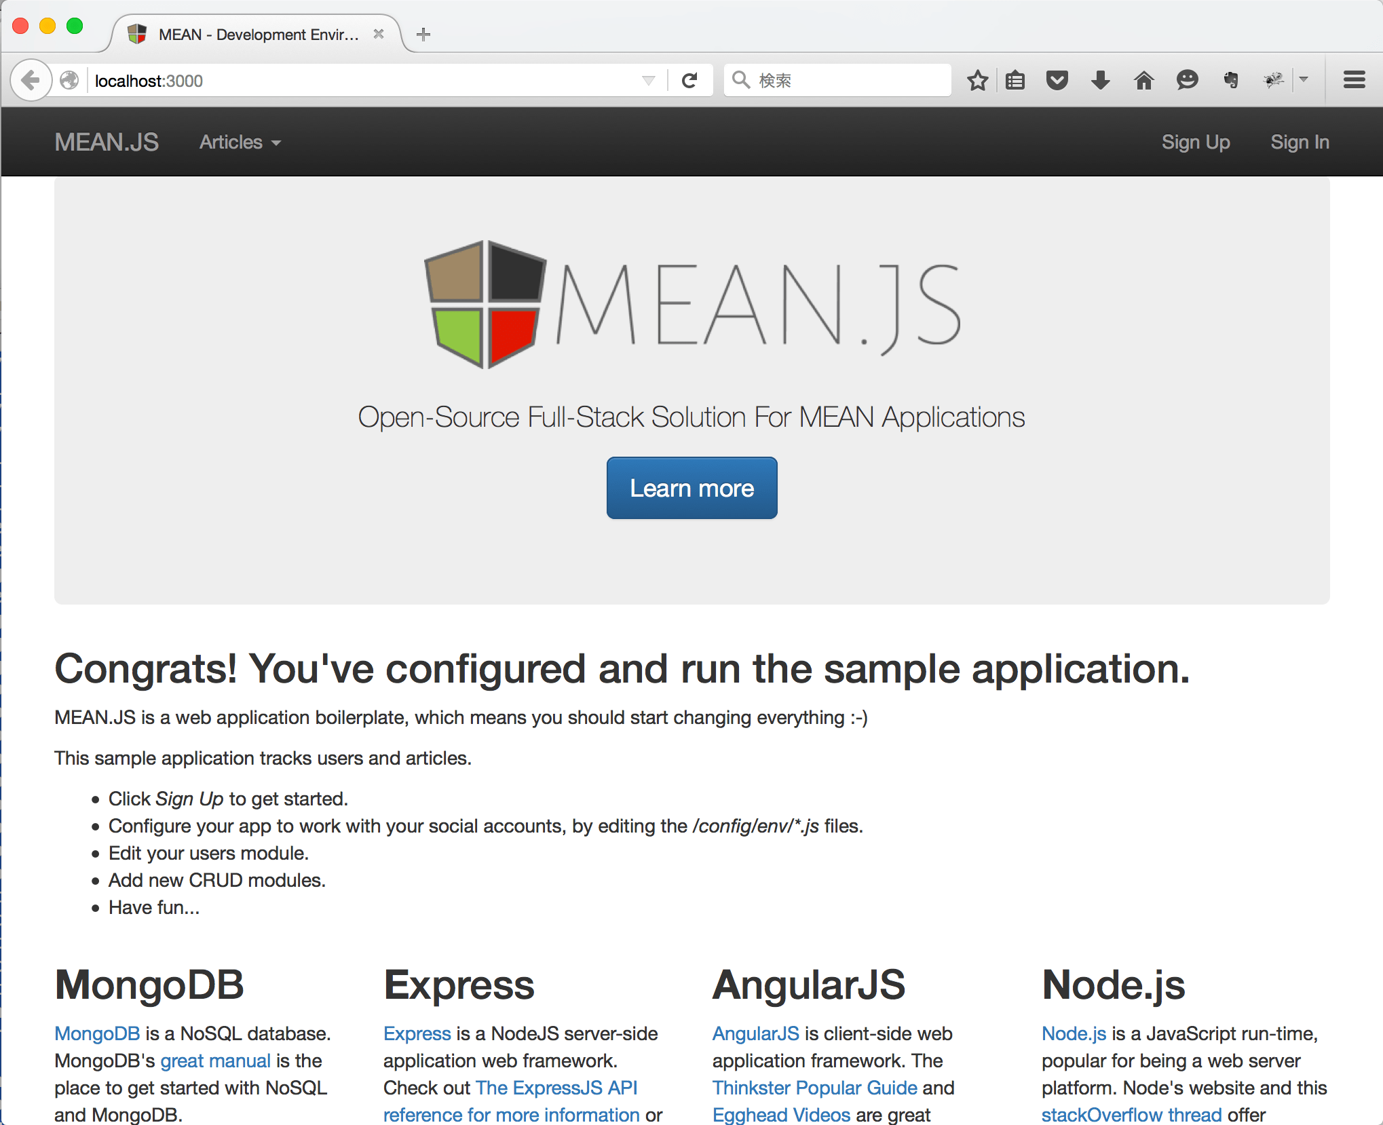Open a new tab with the plus button
Screen dimensions: 1383x1125
pyautogui.click(x=423, y=34)
